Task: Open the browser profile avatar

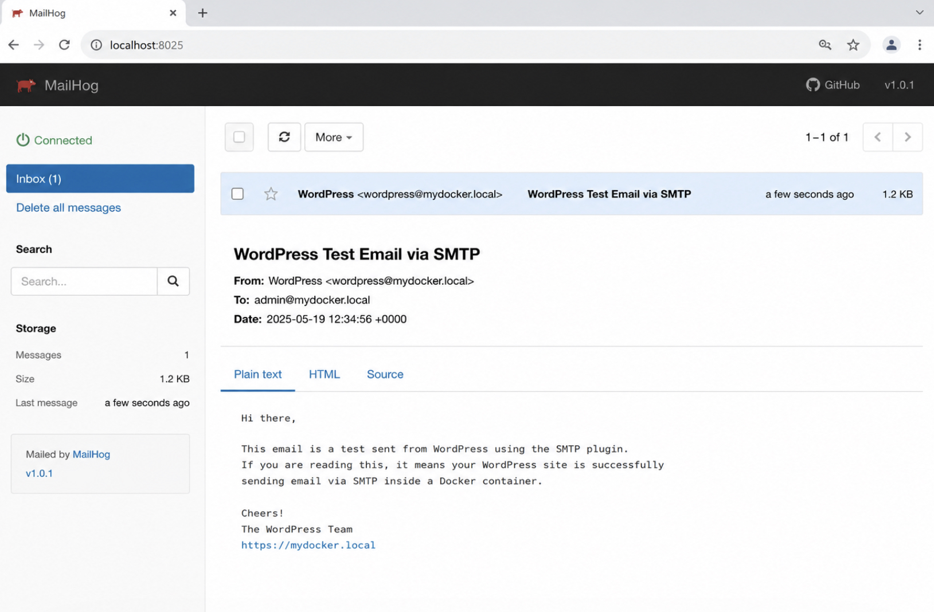Action: pos(891,45)
